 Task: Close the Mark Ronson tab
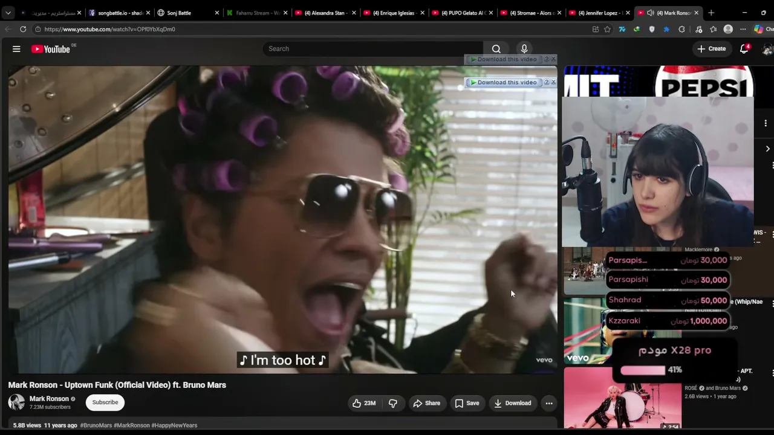coord(697,13)
